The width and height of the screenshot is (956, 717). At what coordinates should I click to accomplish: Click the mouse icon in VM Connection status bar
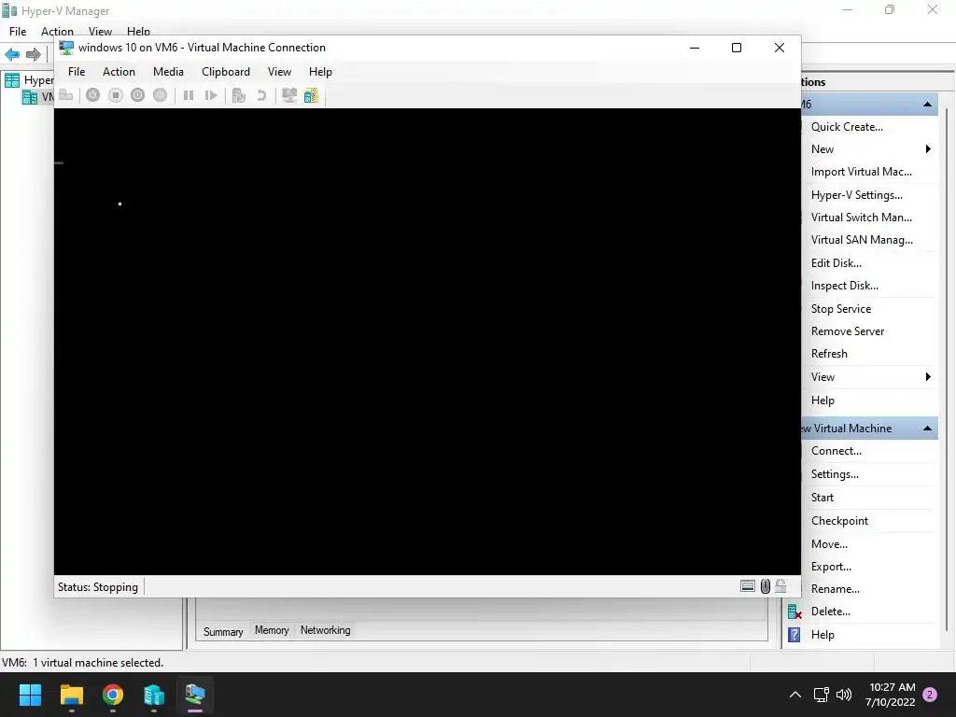pos(766,586)
